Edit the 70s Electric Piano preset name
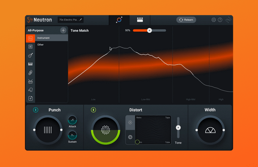258x167 pixels. click(71, 20)
